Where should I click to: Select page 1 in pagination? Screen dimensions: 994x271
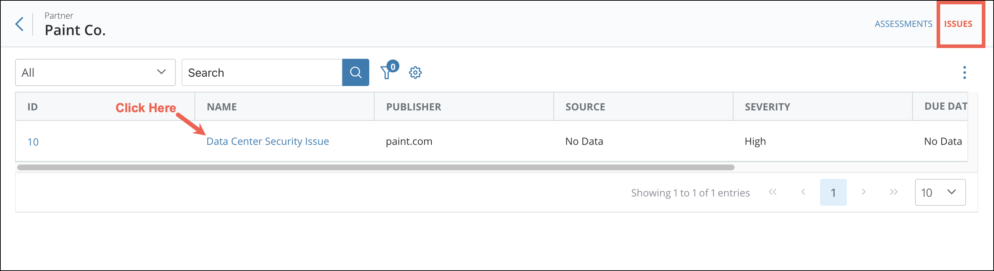pyautogui.click(x=833, y=192)
